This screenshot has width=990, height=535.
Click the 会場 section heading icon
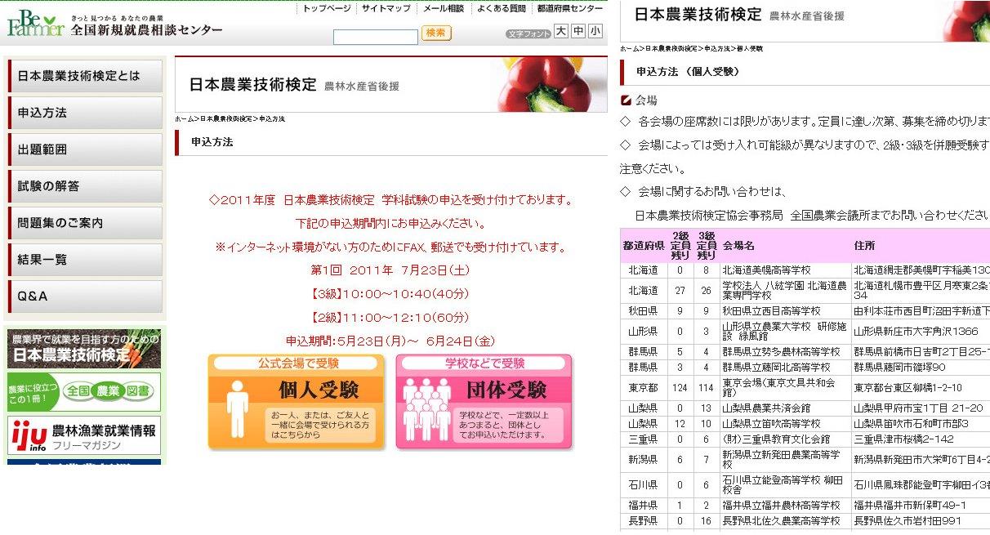point(627,100)
